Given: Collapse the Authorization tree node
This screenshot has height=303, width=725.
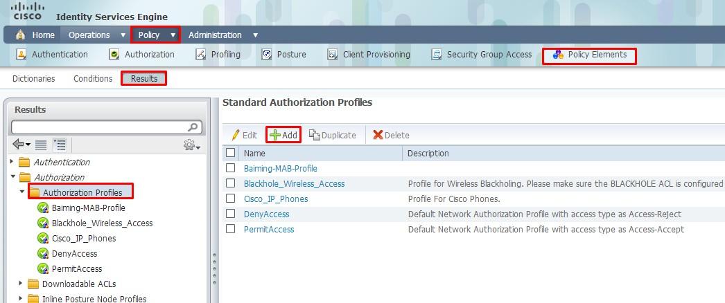Looking at the screenshot, I should (x=12, y=177).
